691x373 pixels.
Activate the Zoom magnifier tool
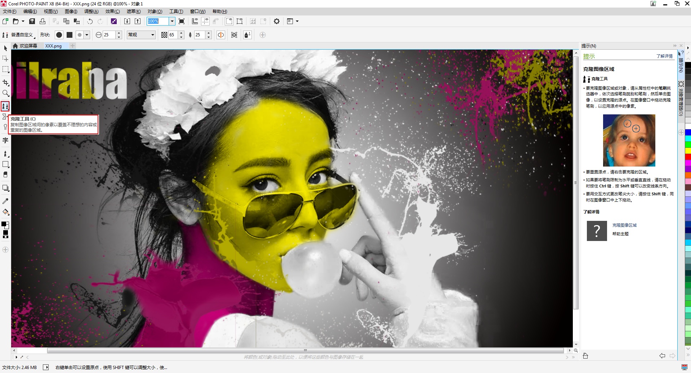(x=5, y=94)
